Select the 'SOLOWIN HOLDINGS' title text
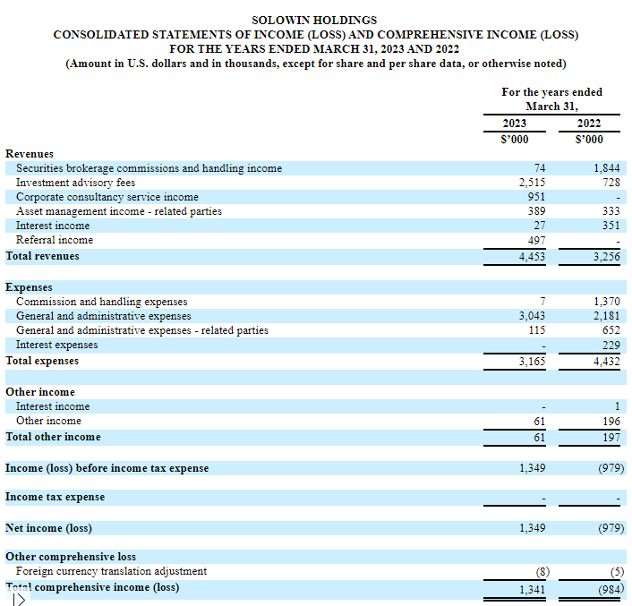 click(x=314, y=21)
